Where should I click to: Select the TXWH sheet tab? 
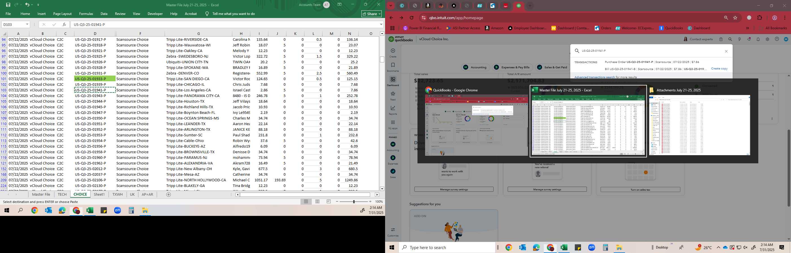(x=117, y=195)
